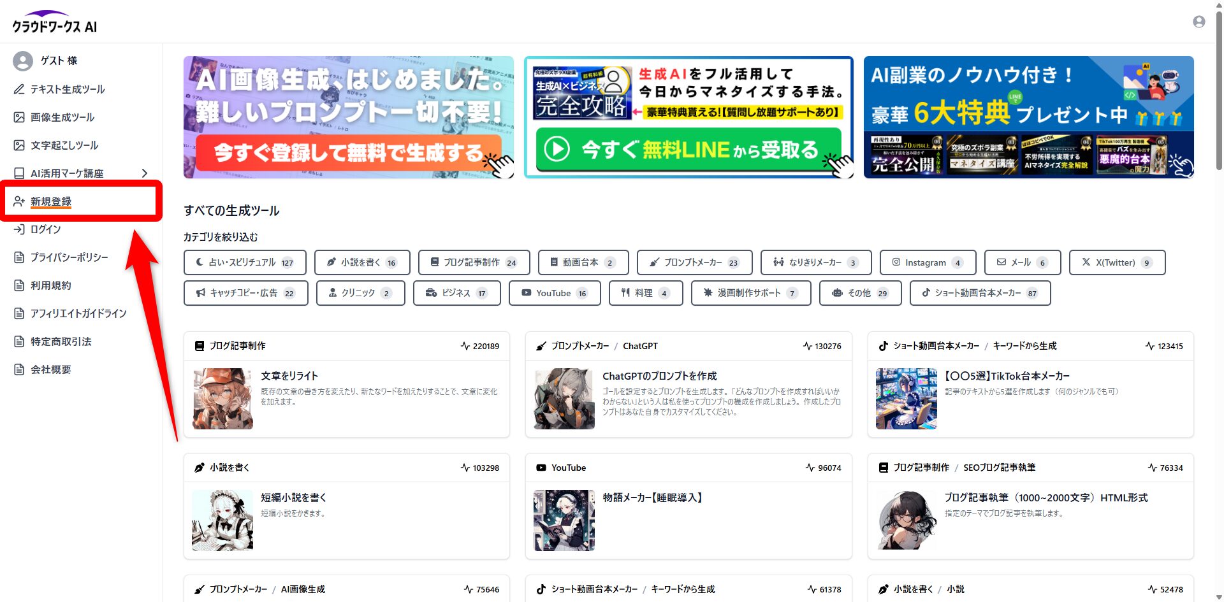Select the X(Twitter) filter icon
Screen dimensions: 1224x602
[x=1086, y=262]
